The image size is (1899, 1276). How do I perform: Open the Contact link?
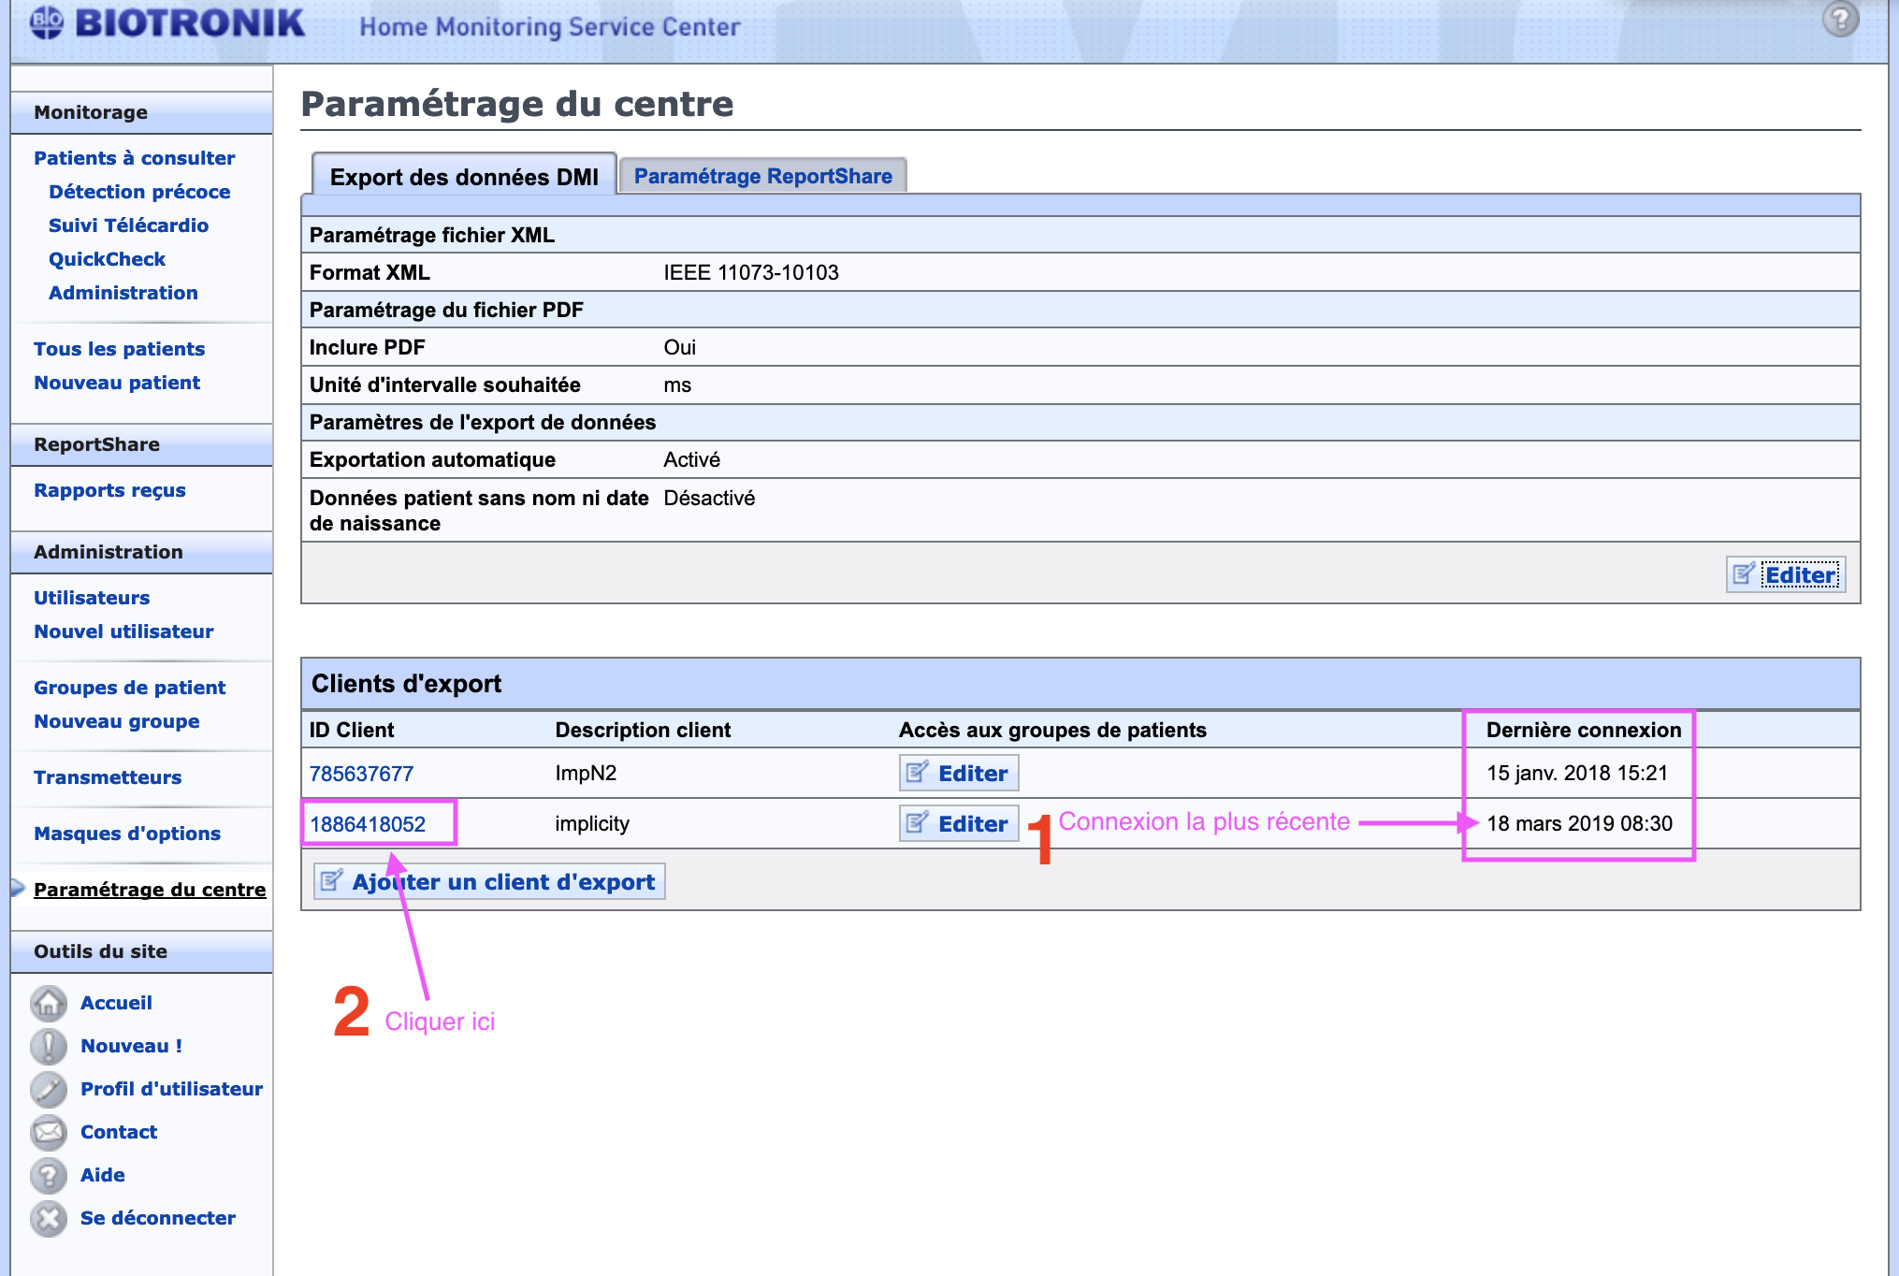(119, 1132)
